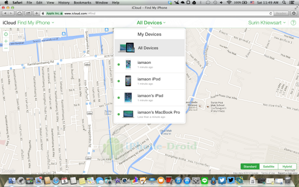Open the Finder in the Dock

tap(12, 181)
